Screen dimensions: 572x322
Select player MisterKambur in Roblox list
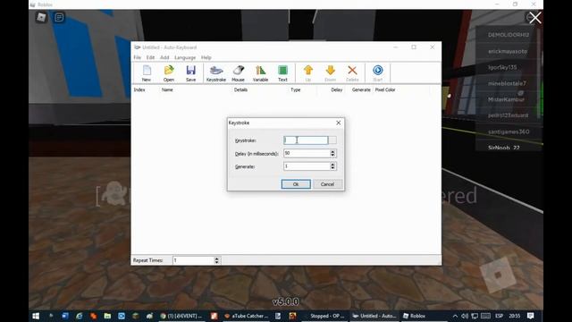click(x=506, y=99)
